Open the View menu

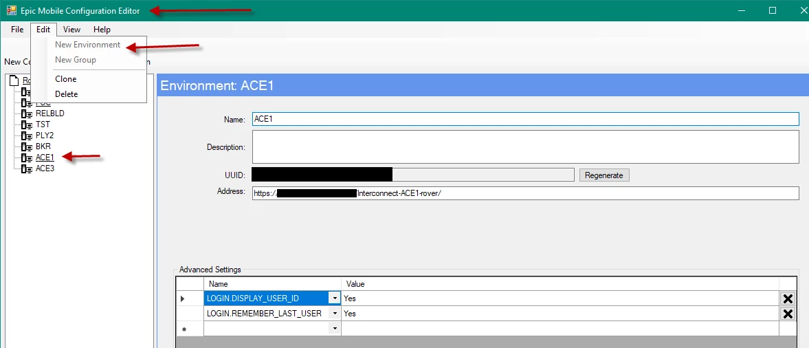click(x=71, y=30)
